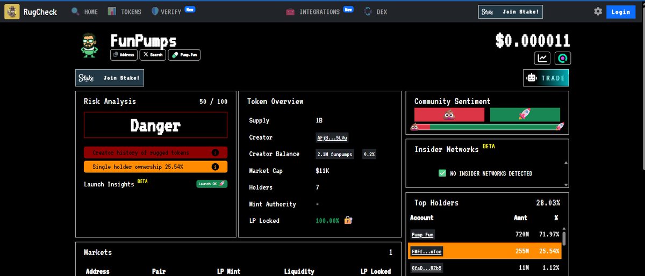
Task: Navigate to DEX
Action: tap(375, 11)
